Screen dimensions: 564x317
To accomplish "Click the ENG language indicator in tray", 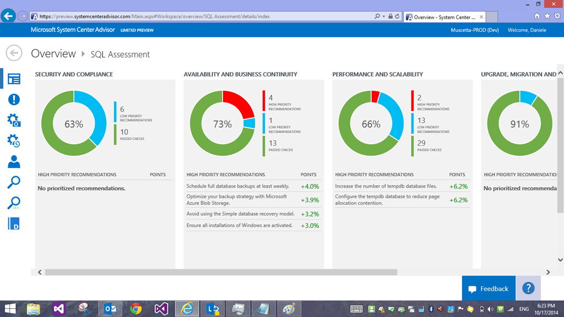I will pyautogui.click(x=524, y=309).
